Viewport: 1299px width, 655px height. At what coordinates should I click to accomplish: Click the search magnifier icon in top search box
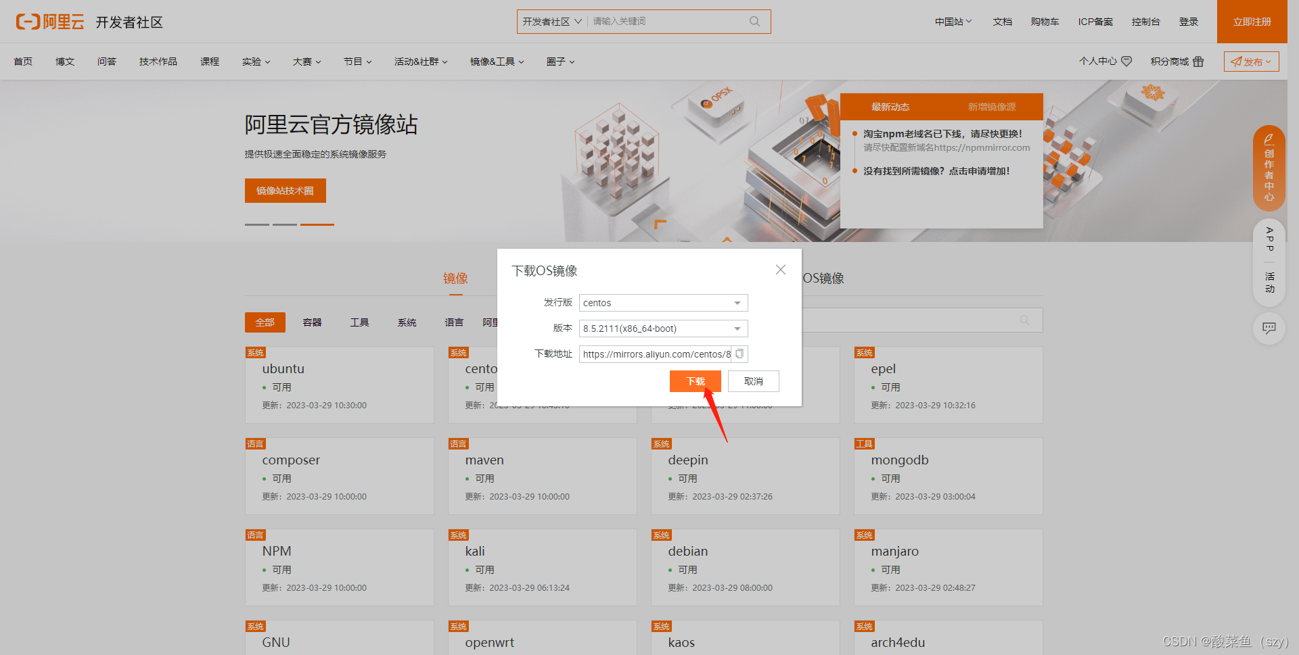[x=754, y=22]
